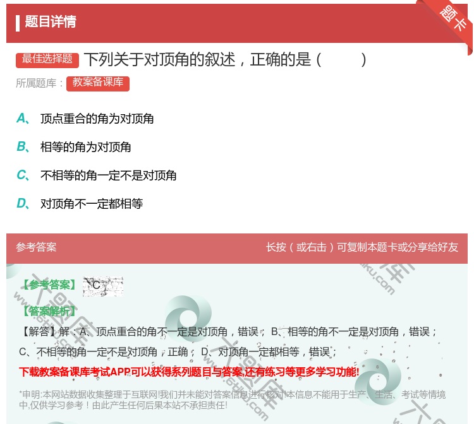Select option A 顶点重合的角为对顶角
The height and width of the screenshot is (424, 474).
[97, 119]
